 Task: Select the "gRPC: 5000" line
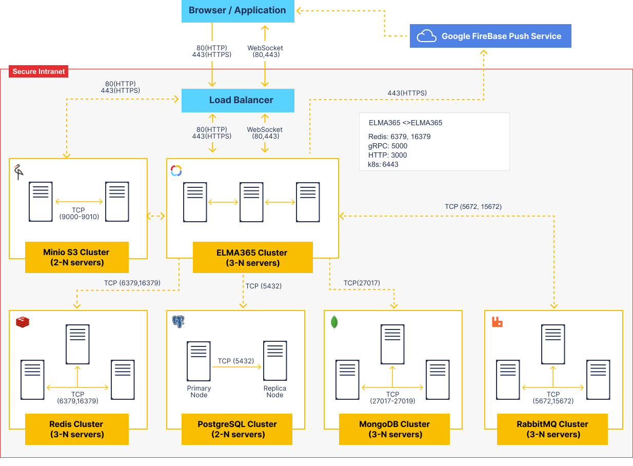point(388,146)
